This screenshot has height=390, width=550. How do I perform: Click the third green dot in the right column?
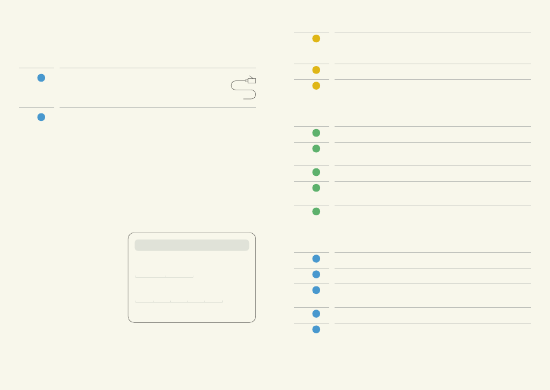[x=316, y=172]
